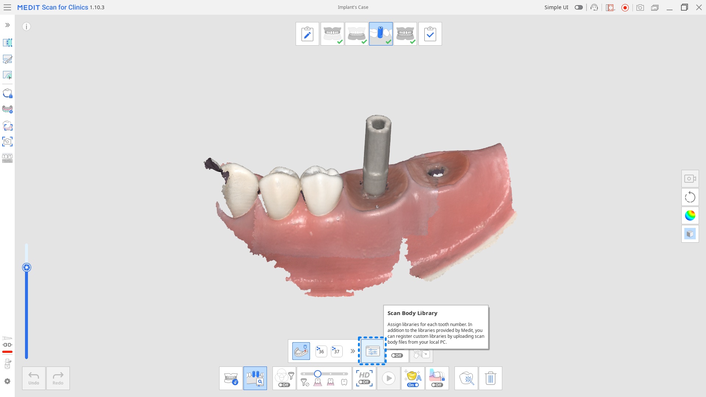Image resolution: width=706 pixels, height=397 pixels.
Task: Open the screen region capture dropdown
Action: coord(610,7)
